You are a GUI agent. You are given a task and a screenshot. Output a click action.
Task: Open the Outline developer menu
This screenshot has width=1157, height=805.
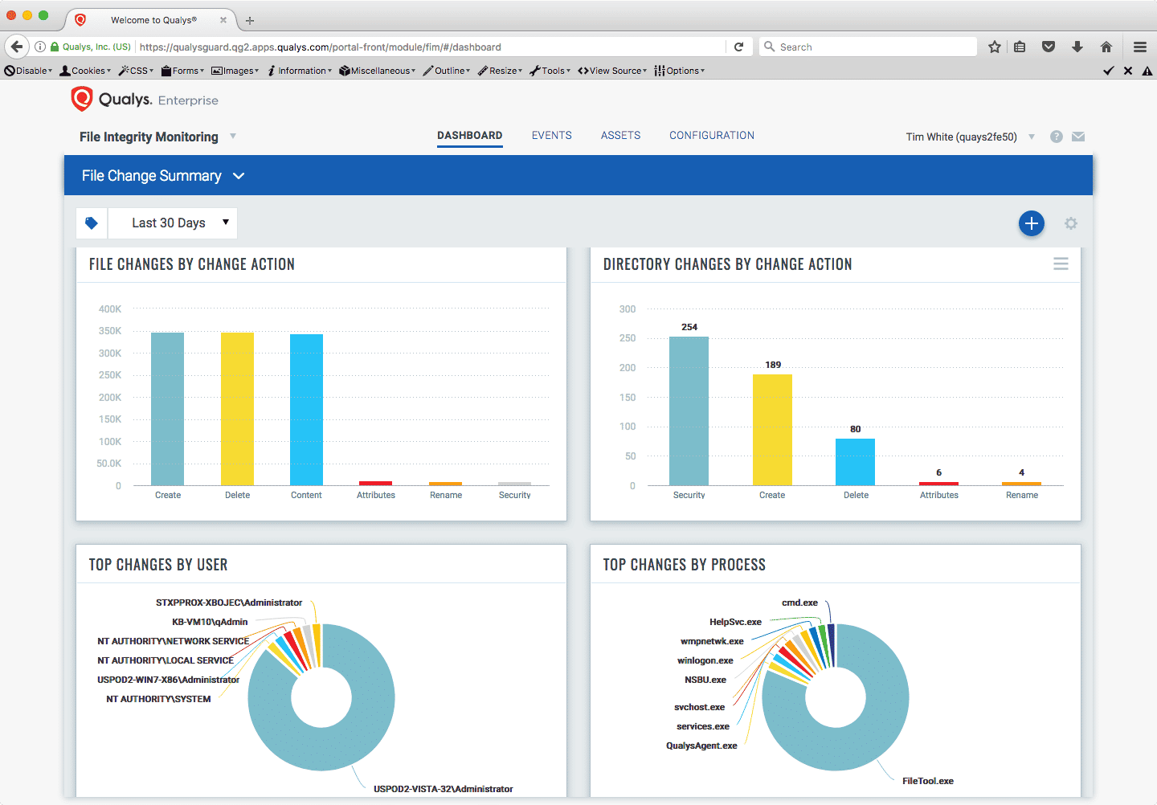point(447,71)
